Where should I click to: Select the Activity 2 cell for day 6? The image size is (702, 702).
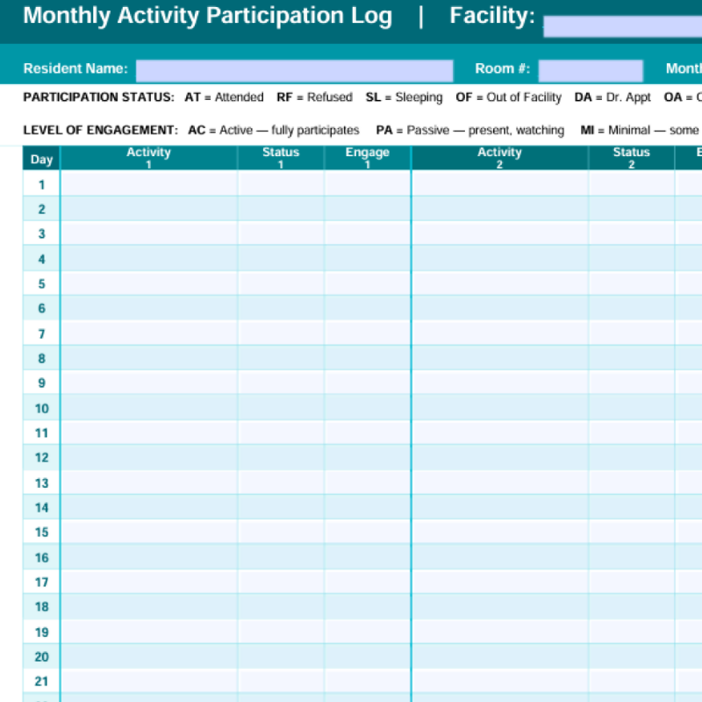pyautogui.click(x=500, y=308)
